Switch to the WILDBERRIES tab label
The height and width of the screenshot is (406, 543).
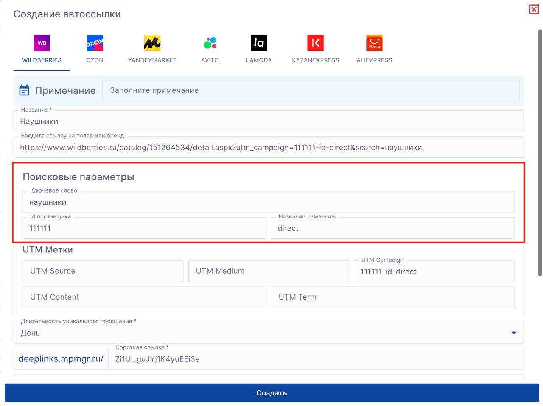click(42, 60)
